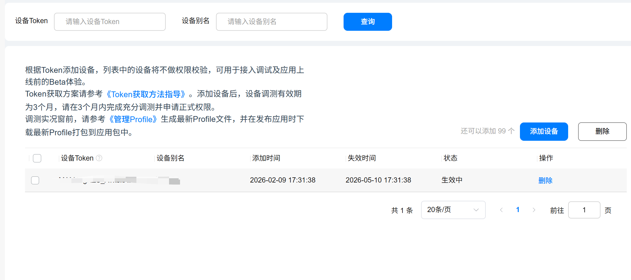The image size is (631, 280).
Task: Focus the 请输入设备别名 input field
Action: [272, 22]
